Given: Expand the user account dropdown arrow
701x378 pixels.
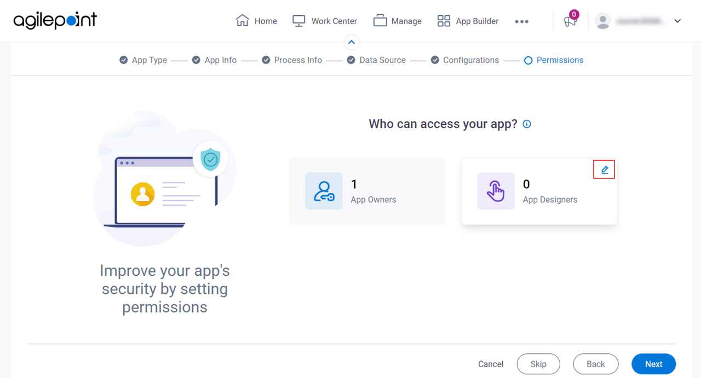Looking at the screenshot, I should pos(677,21).
